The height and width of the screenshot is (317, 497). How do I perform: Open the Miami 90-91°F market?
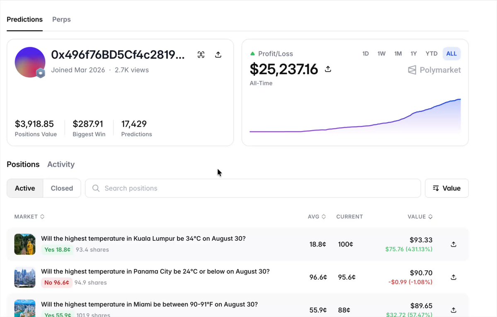(x=149, y=304)
